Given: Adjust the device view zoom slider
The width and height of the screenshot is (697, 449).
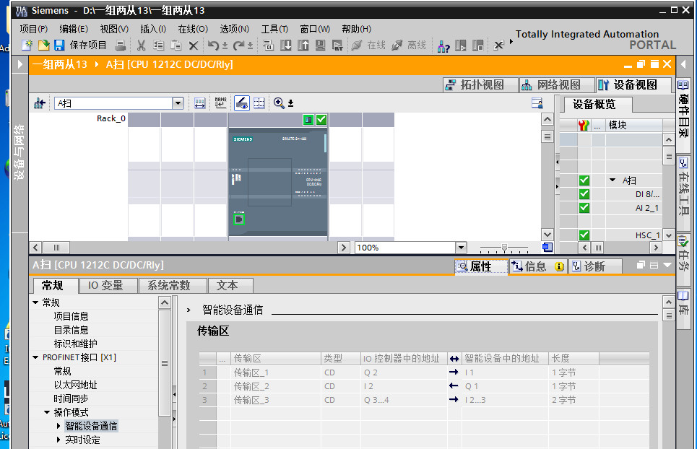Looking at the screenshot, I should coord(504,248).
